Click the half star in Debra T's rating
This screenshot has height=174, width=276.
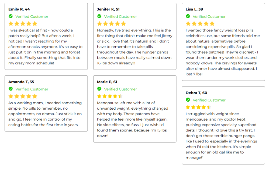209,107
